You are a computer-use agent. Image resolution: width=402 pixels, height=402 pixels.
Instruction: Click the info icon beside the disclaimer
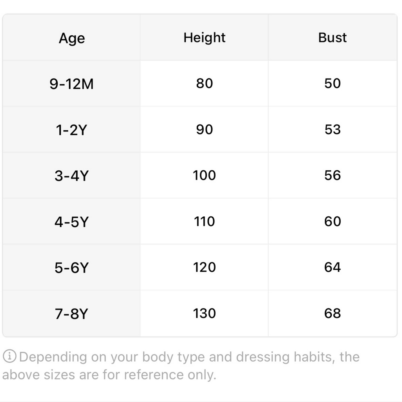point(10,357)
